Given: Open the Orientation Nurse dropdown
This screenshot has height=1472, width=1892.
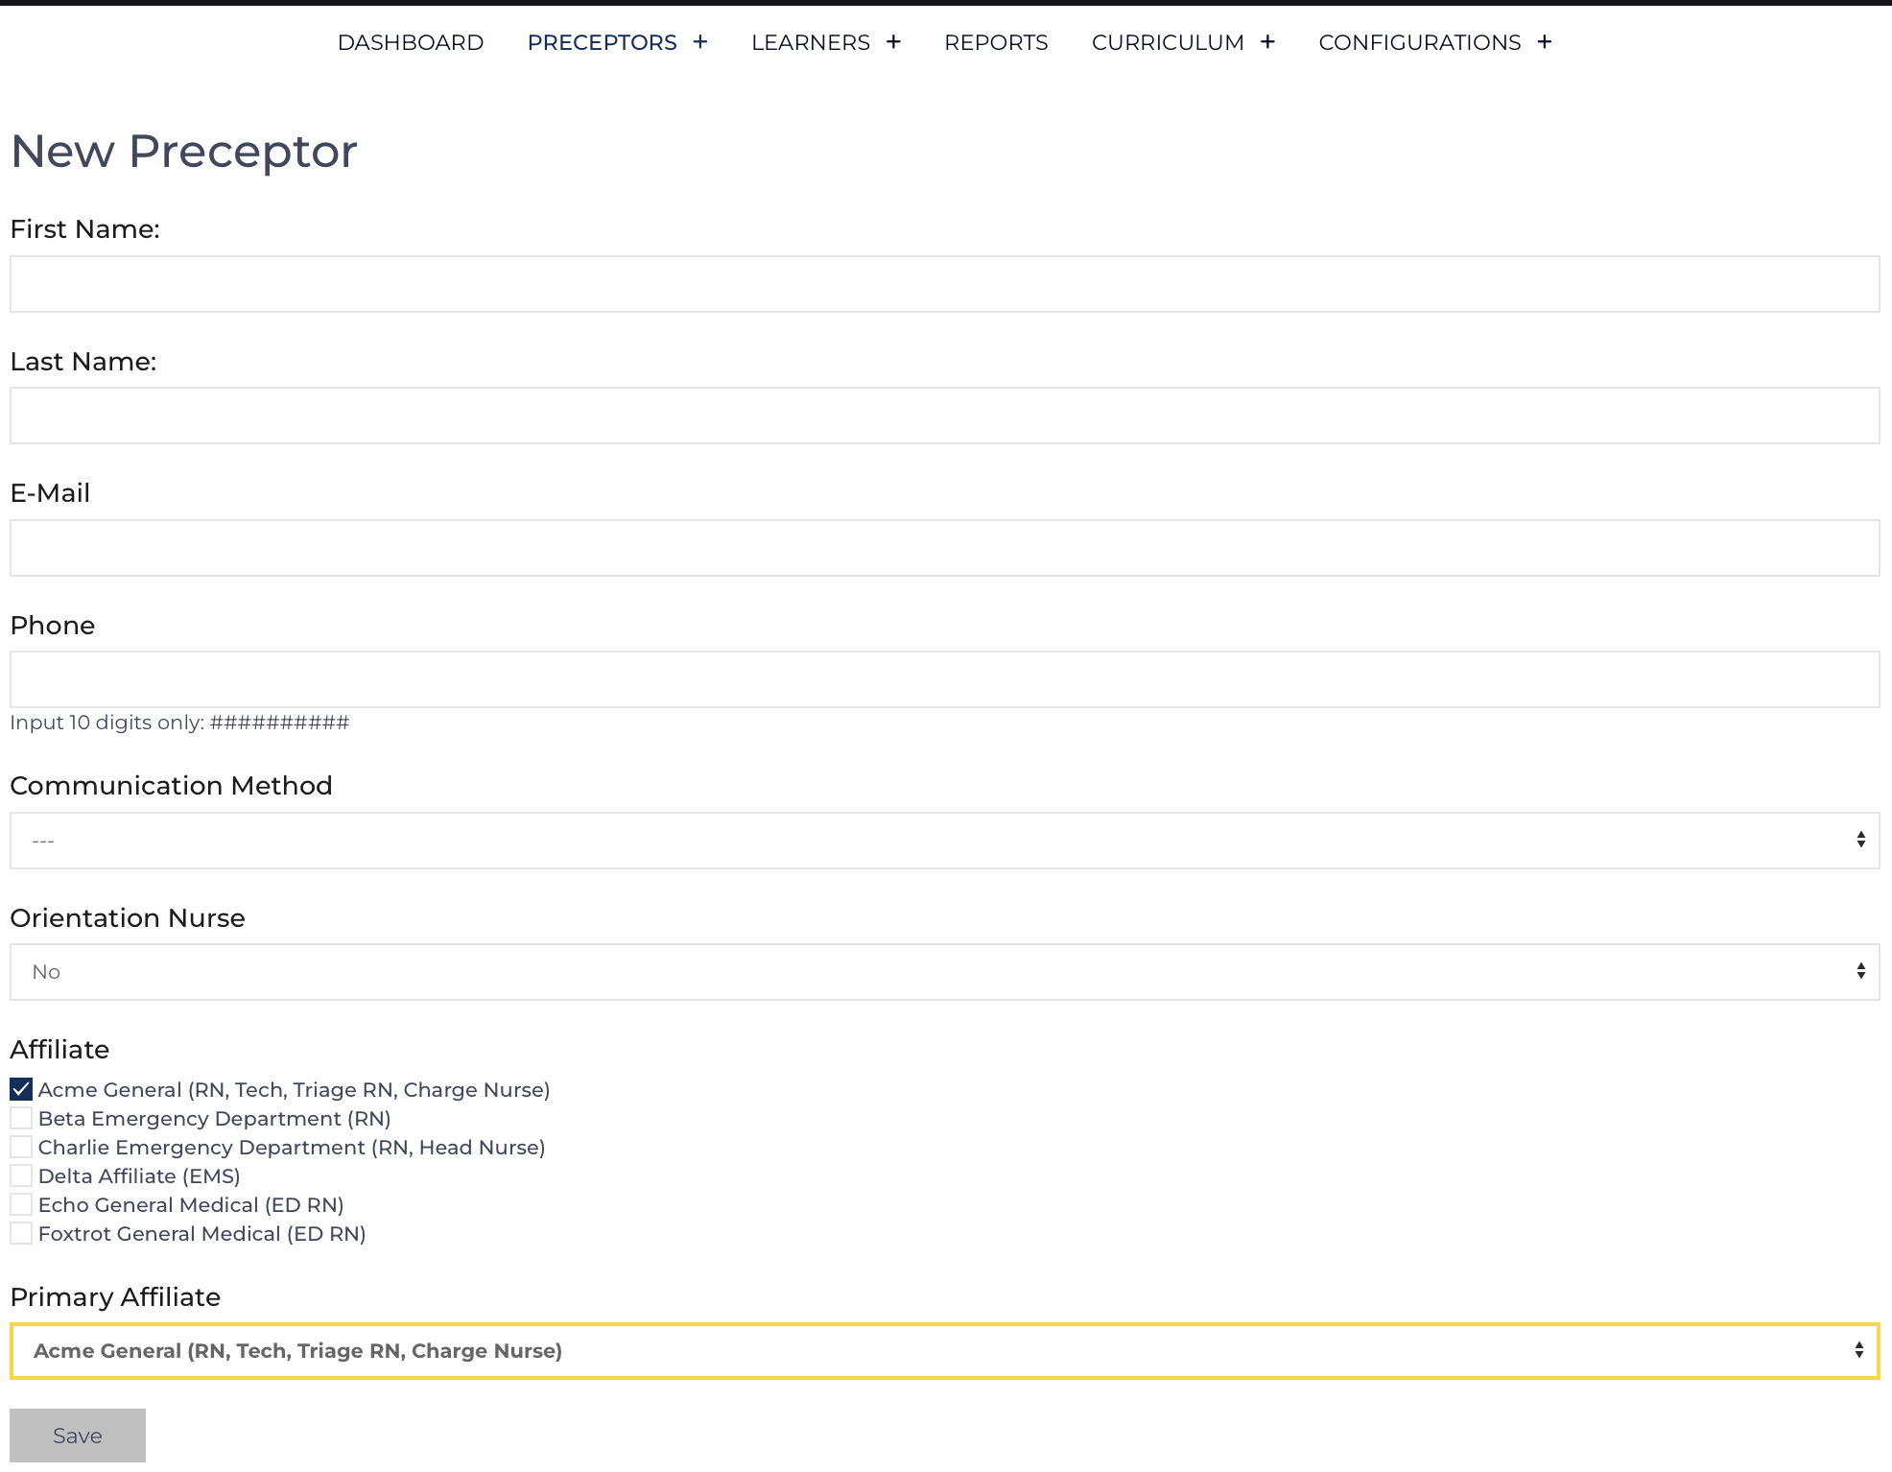Looking at the screenshot, I should (x=945, y=972).
